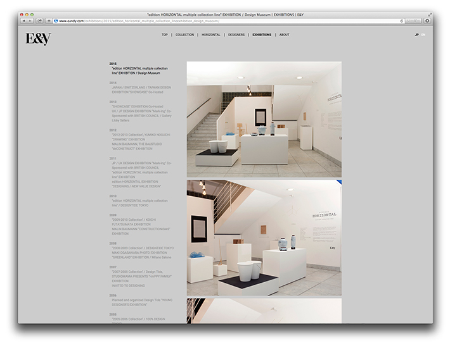
Task: Open MAKI OGASAWARA PHOTO EXHIBITION link
Action: point(139,252)
